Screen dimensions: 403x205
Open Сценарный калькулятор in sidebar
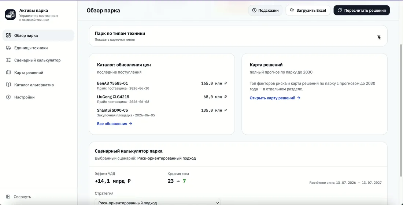pos(38,60)
